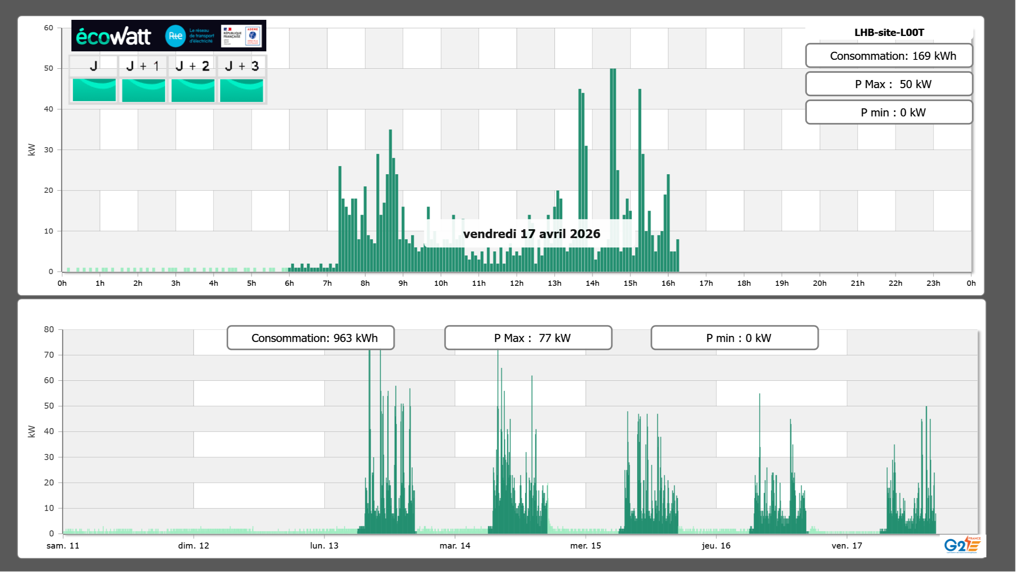Click the lun. 13 day label on weekly axis

click(324, 546)
